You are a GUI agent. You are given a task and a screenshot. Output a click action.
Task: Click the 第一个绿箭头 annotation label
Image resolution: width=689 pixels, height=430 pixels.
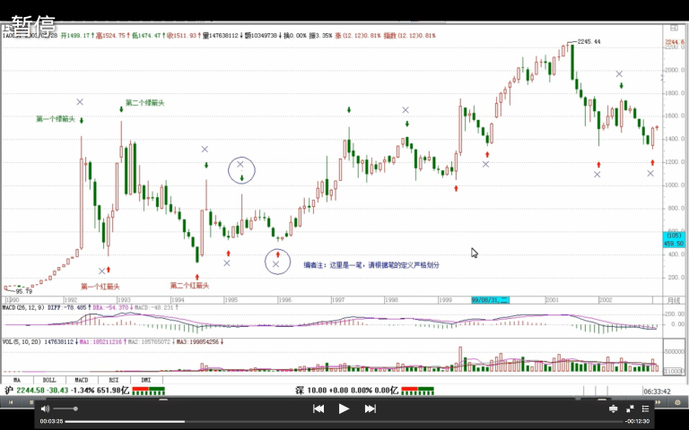coord(55,118)
